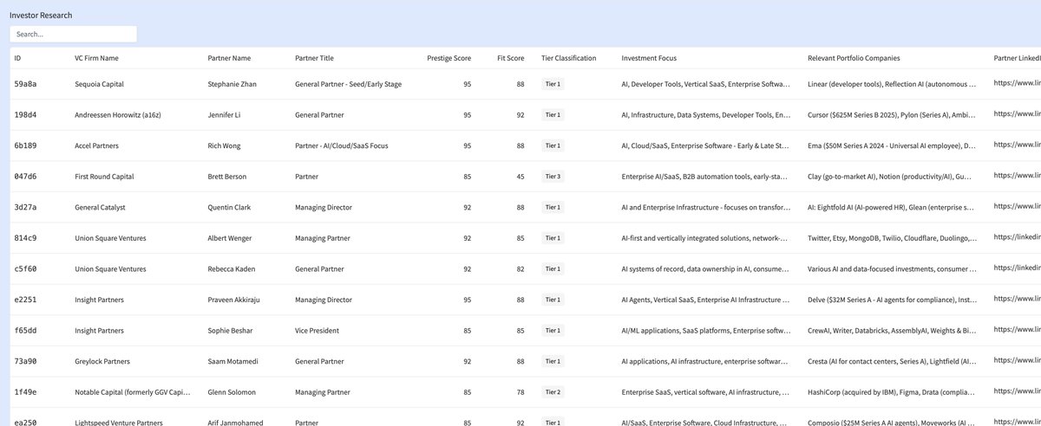Select the General Catalyst cell
The width and height of the screenshot is (1041, 426).
100,207
